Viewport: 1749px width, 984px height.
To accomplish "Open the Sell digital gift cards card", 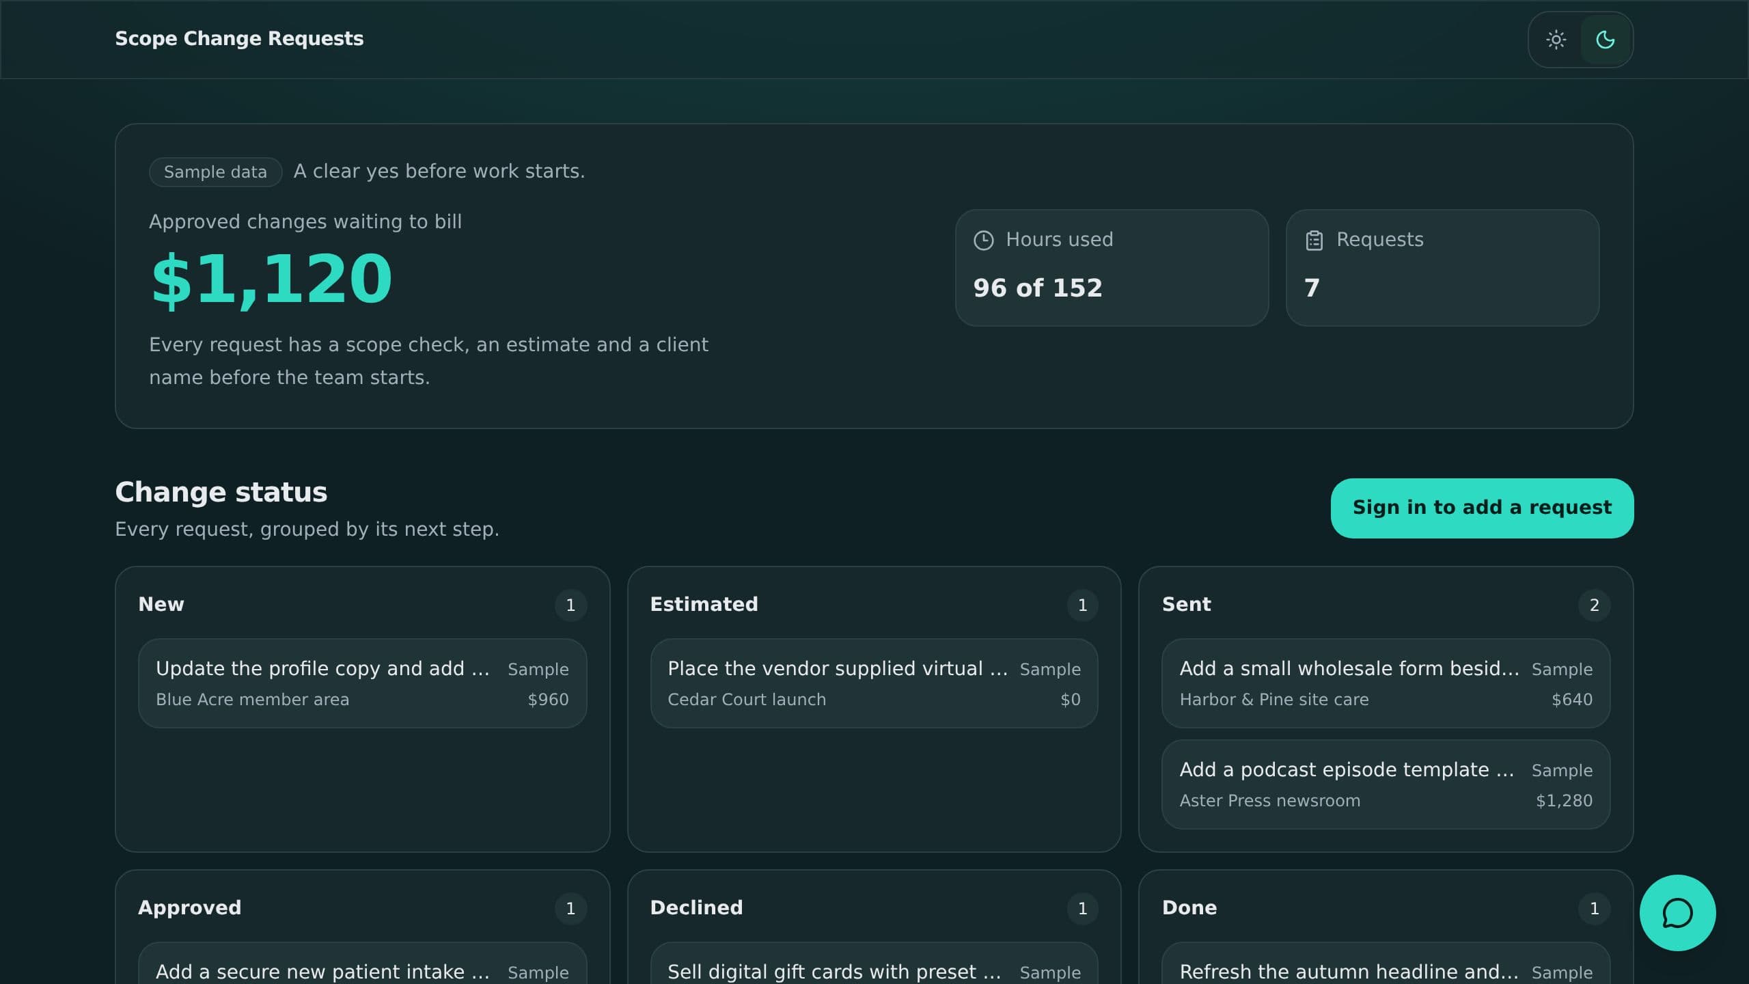I will (874, 963).
